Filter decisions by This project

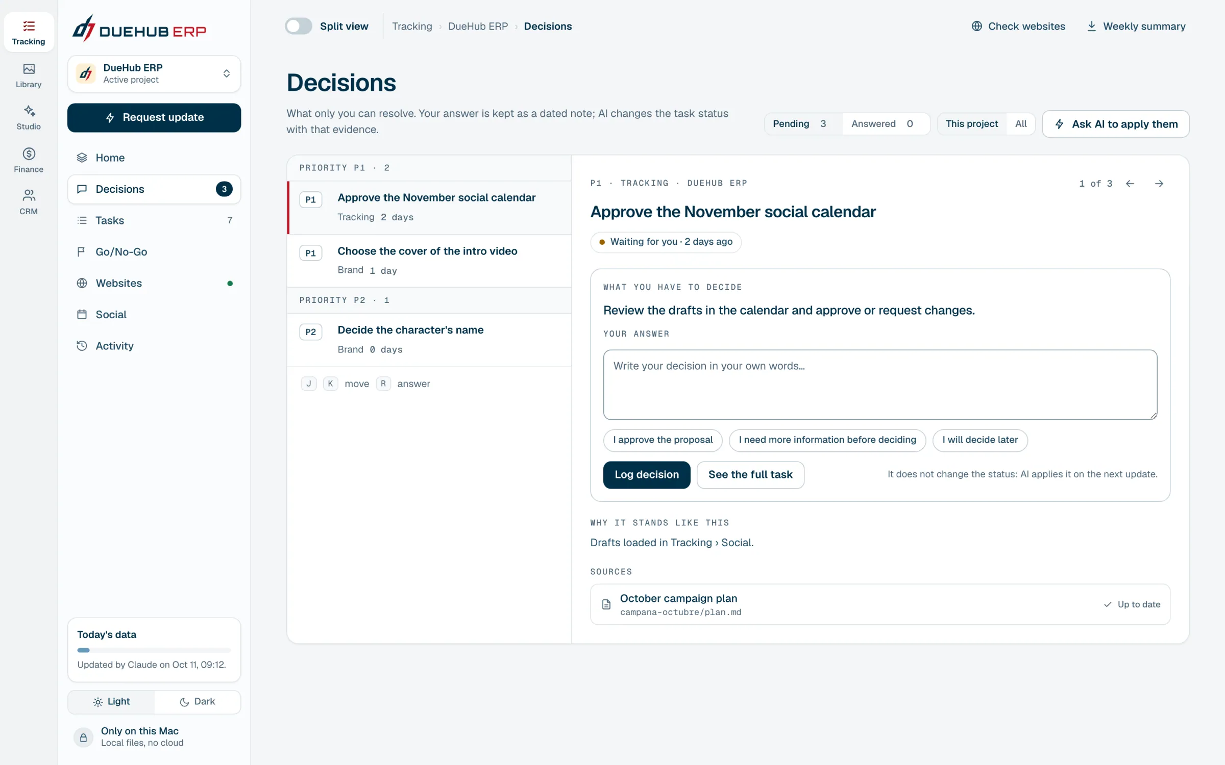point(972,124)
